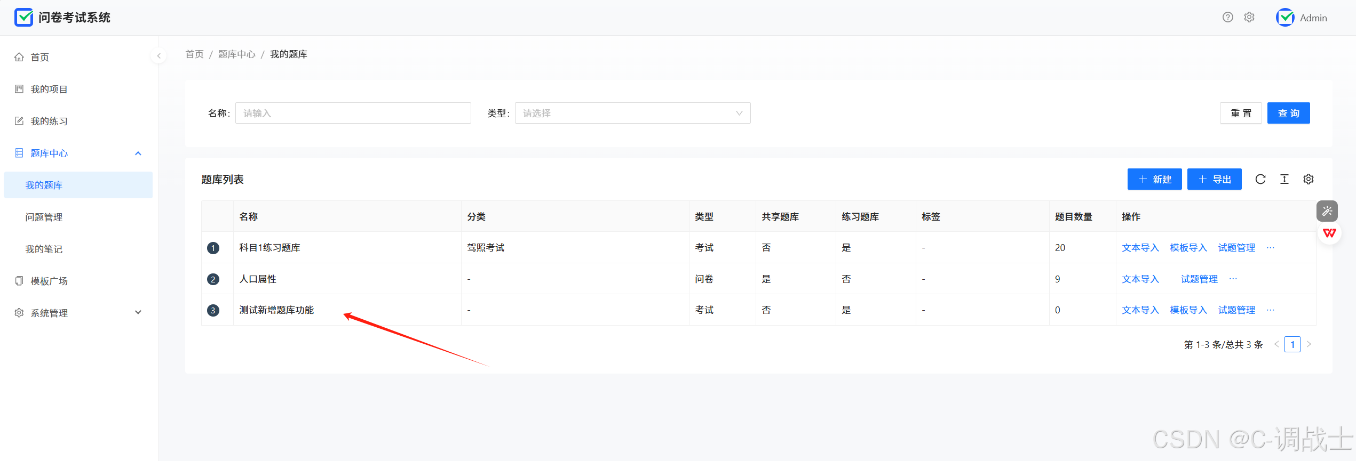Image resolution: width=1356 pixels, height=461 pixels.
Task: Click the Admin avatar icon
Action: [x=1285, y=18]
